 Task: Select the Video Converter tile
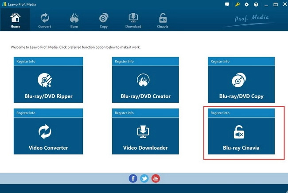pos(49,137)
